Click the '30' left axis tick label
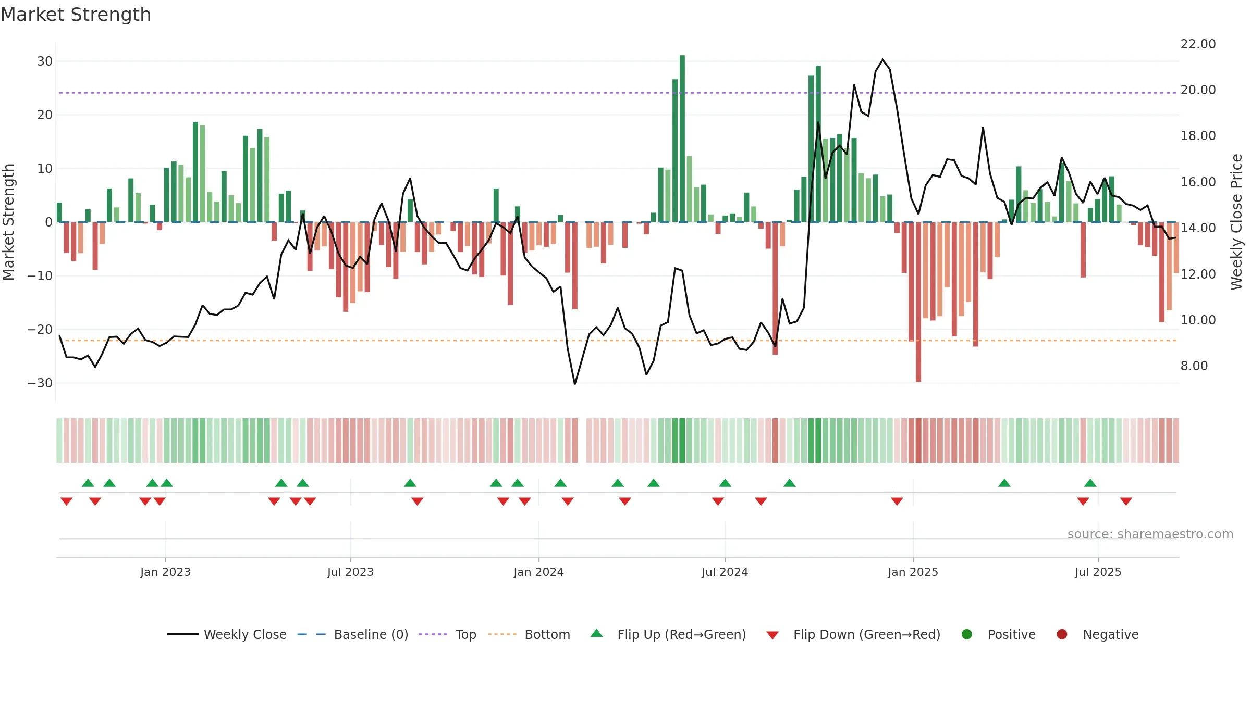This screenshot has width=1251, height=703. point(45,61)
